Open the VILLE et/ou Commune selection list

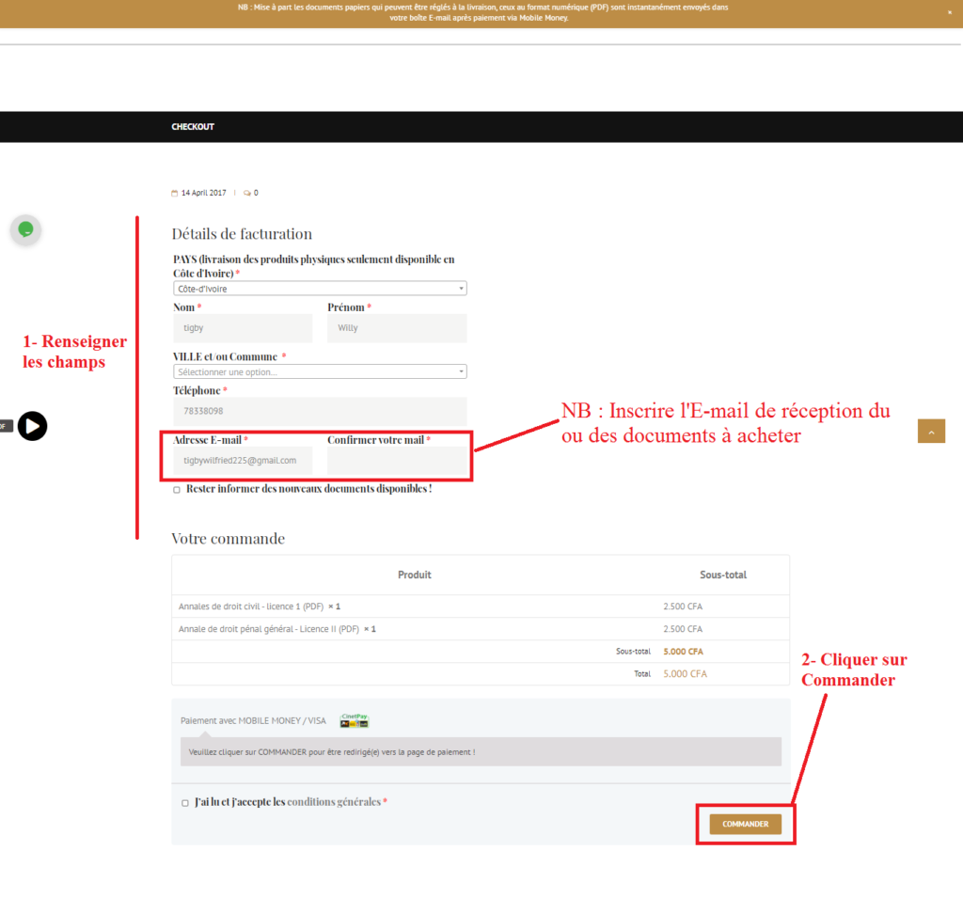click(319, 371)
